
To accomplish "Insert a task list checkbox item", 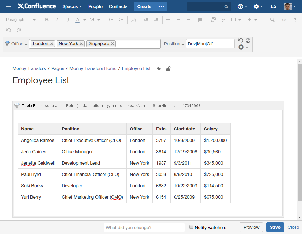I will 133,20.
